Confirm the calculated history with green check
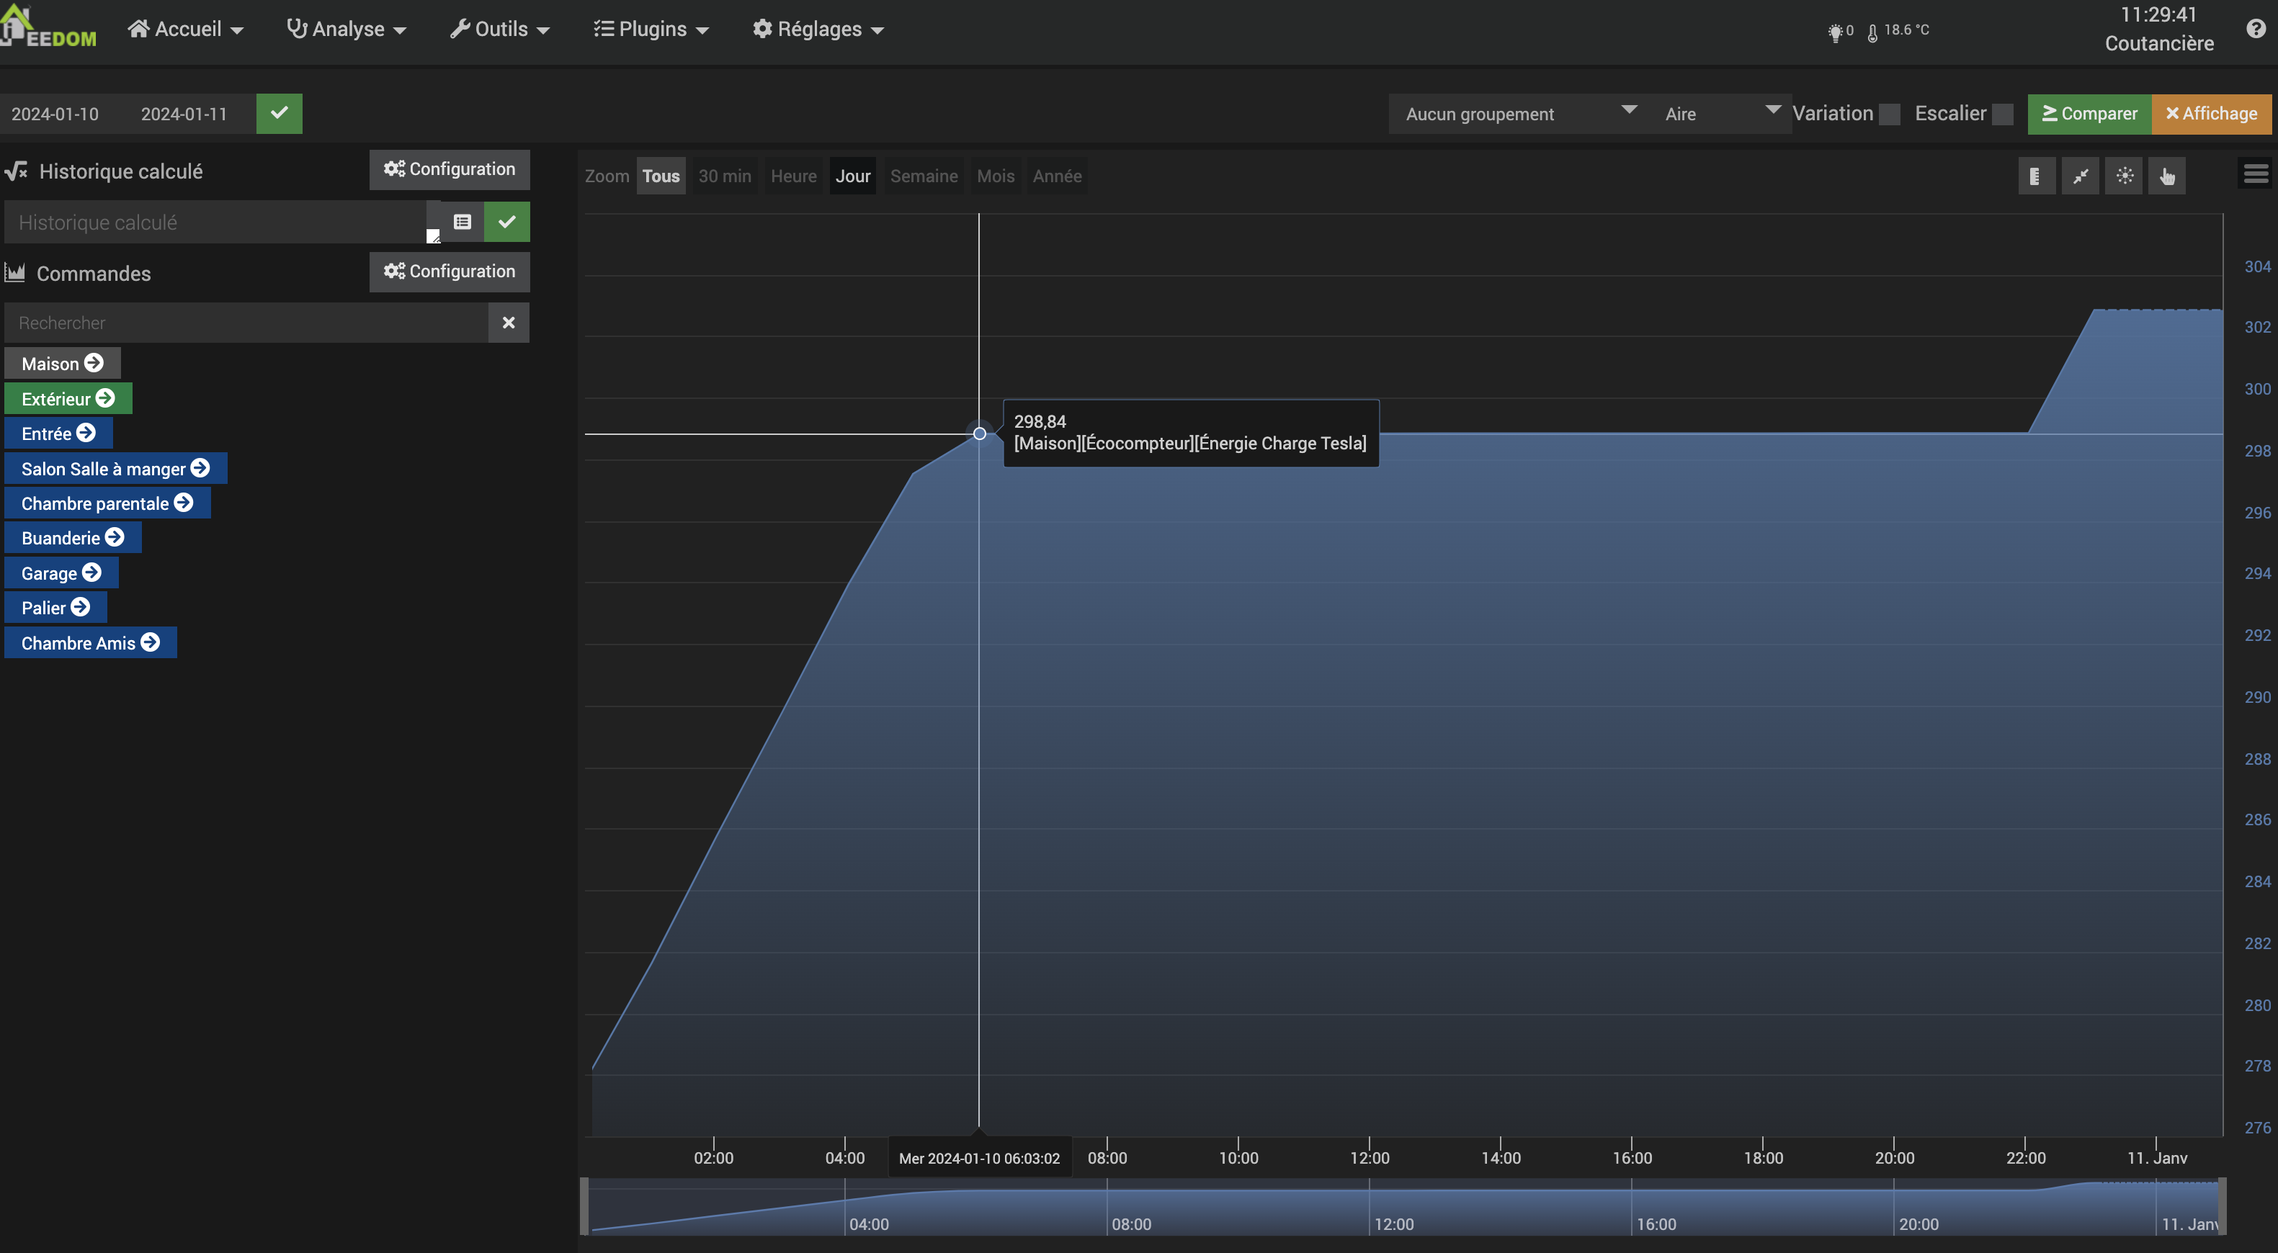 pos(506,222)
